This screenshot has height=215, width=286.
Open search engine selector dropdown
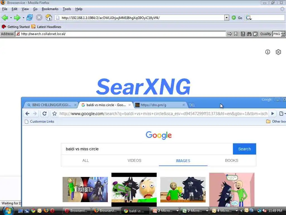tap(248, 18)
